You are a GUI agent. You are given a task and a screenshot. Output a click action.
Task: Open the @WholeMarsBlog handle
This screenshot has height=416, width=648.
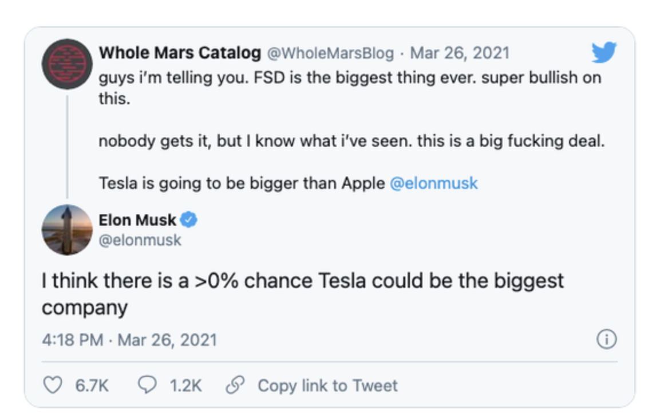(330, 53)
